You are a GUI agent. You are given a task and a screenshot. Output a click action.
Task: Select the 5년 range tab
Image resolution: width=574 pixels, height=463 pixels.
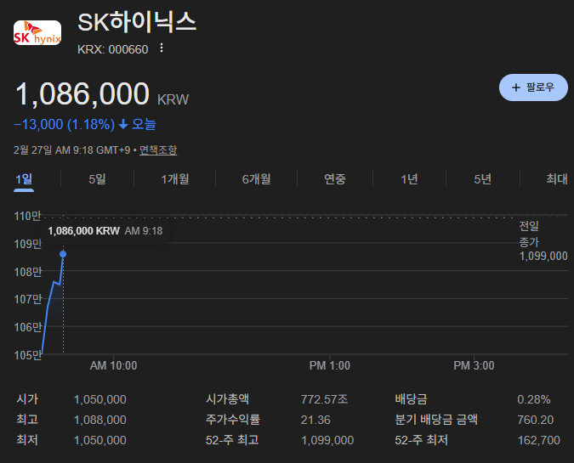tap(482, 179)
